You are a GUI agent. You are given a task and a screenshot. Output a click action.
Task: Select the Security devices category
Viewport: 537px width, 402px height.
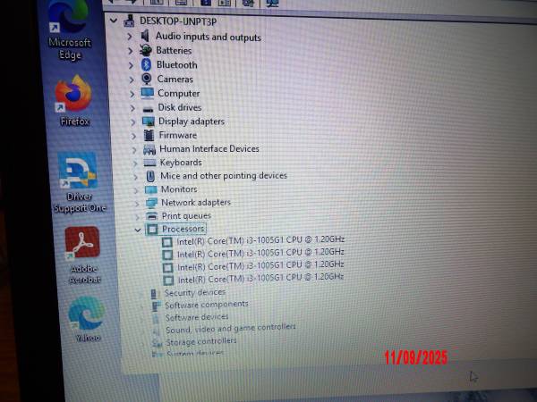194,292
